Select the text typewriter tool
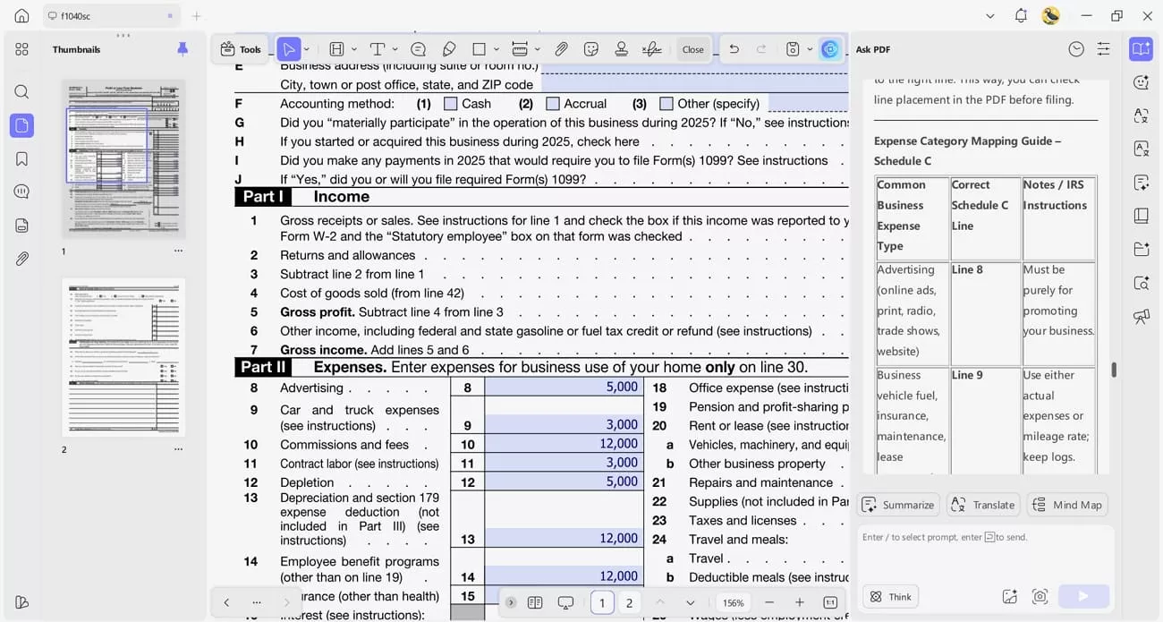Screen dimensions: 1163x622 (378, 49)
